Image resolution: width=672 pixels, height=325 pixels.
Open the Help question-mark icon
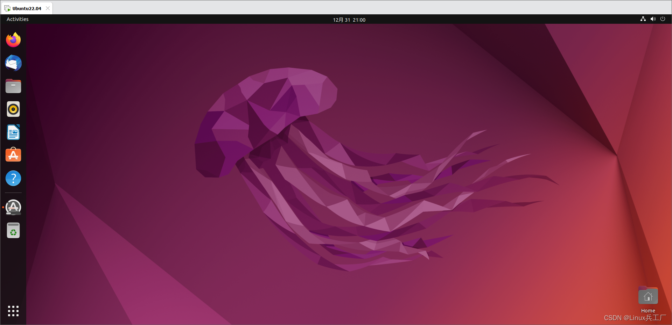[x=13, y=178]
